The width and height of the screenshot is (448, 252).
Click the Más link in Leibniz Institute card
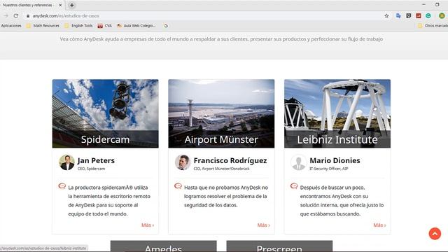pyautogui.click(x=379, y=225)
